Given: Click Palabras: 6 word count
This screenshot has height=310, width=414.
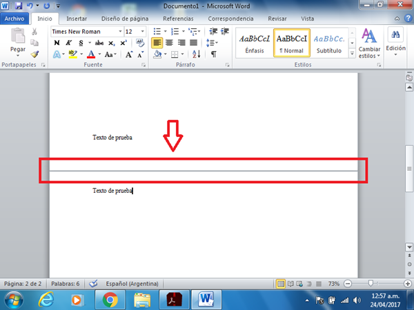Looking at the screenshot, I should (x=66, y=284).
